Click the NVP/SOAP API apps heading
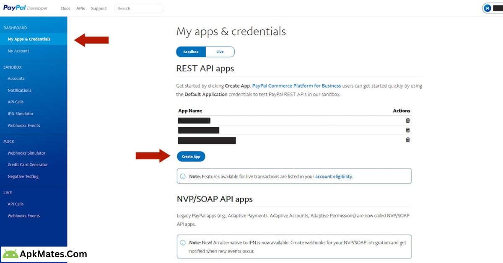The width and height of the screenshot is (503, 263). (x=215, y=199)
